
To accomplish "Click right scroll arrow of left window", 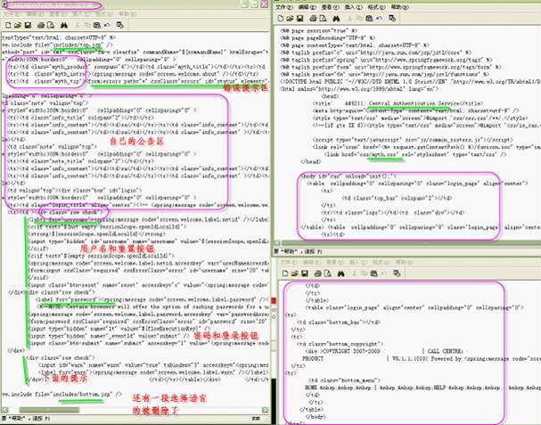I will click(x=265, y=410).
